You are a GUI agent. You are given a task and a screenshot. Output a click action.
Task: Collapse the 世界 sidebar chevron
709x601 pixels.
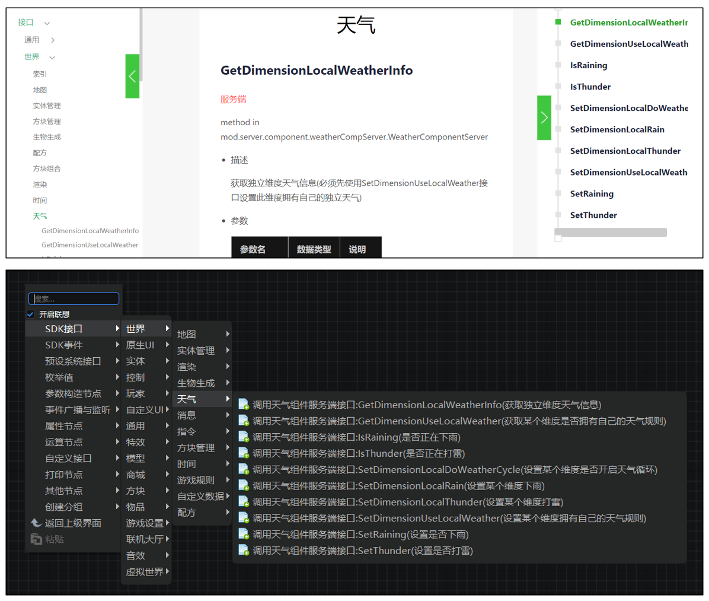click(x=52, y=58)
